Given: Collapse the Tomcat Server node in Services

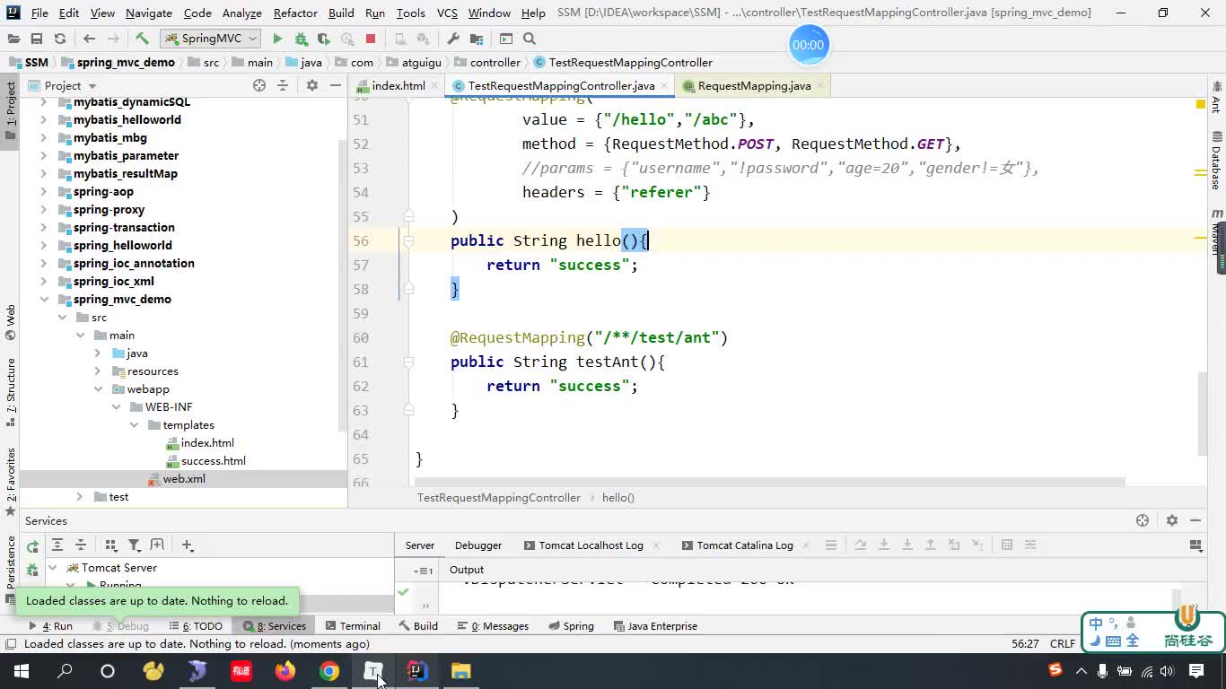Looking at the screenshot, I should (52, 567).
